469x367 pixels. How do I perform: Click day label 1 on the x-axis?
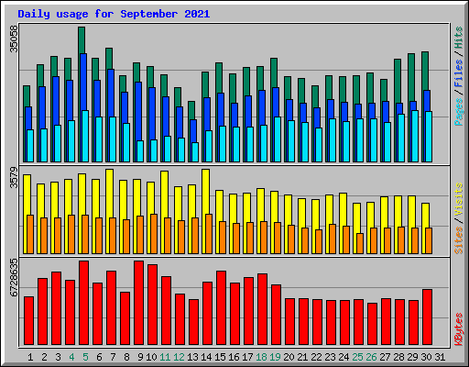coord(30,357)
